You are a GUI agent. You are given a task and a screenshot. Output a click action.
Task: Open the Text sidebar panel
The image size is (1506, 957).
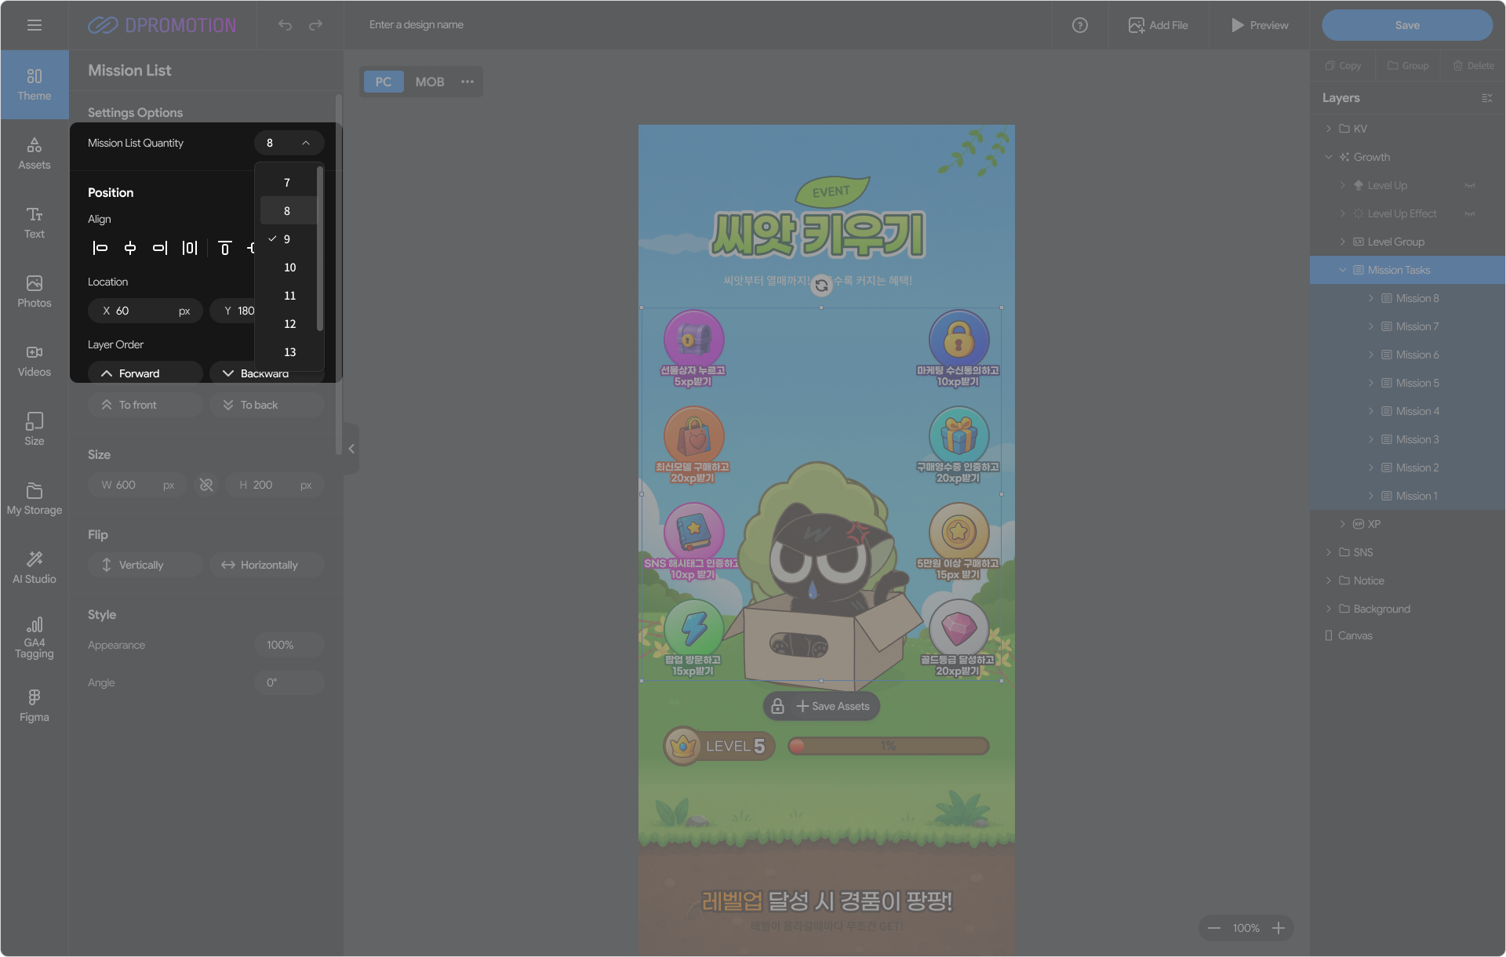pyautogui.click(x=35, y=223)
